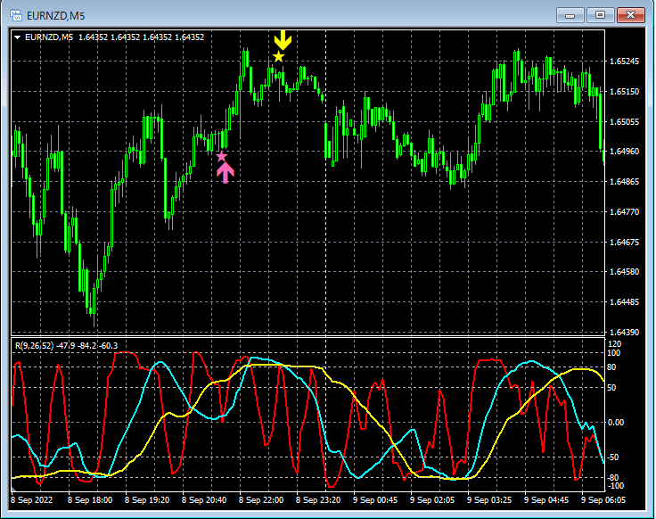Viewport: 656px width, 519px height.
Task: Click price level 1.65245 on the scale
Action: (x=624, y=62)
